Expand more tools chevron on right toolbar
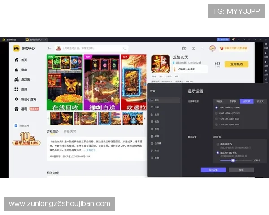Screen dimensions: 269x215 click(x=266, y=79)
